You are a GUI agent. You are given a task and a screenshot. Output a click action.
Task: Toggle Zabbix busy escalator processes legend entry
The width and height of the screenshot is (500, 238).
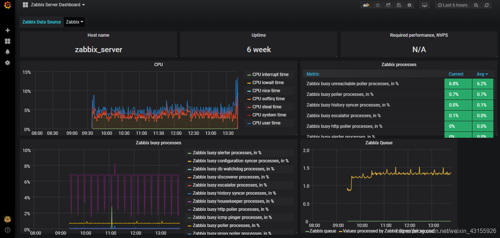[x=230, y=185]
